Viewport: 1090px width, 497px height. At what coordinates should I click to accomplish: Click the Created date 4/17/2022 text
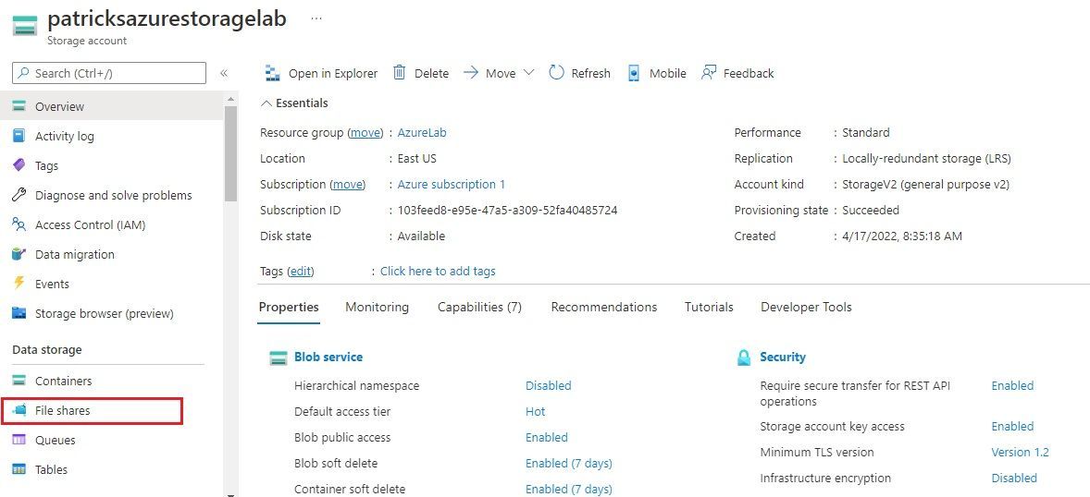902,236
